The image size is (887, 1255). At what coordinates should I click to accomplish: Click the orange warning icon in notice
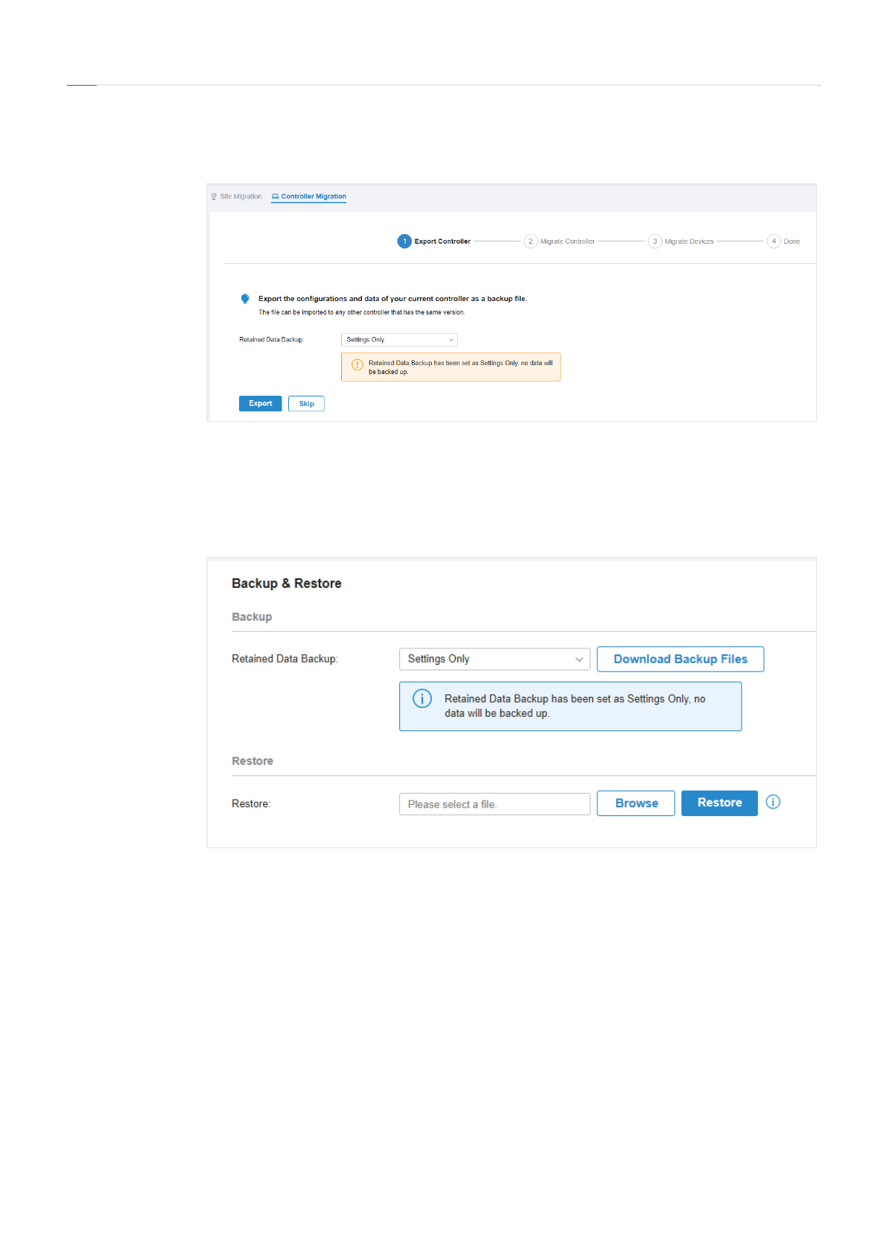click(x=357, y=365)
